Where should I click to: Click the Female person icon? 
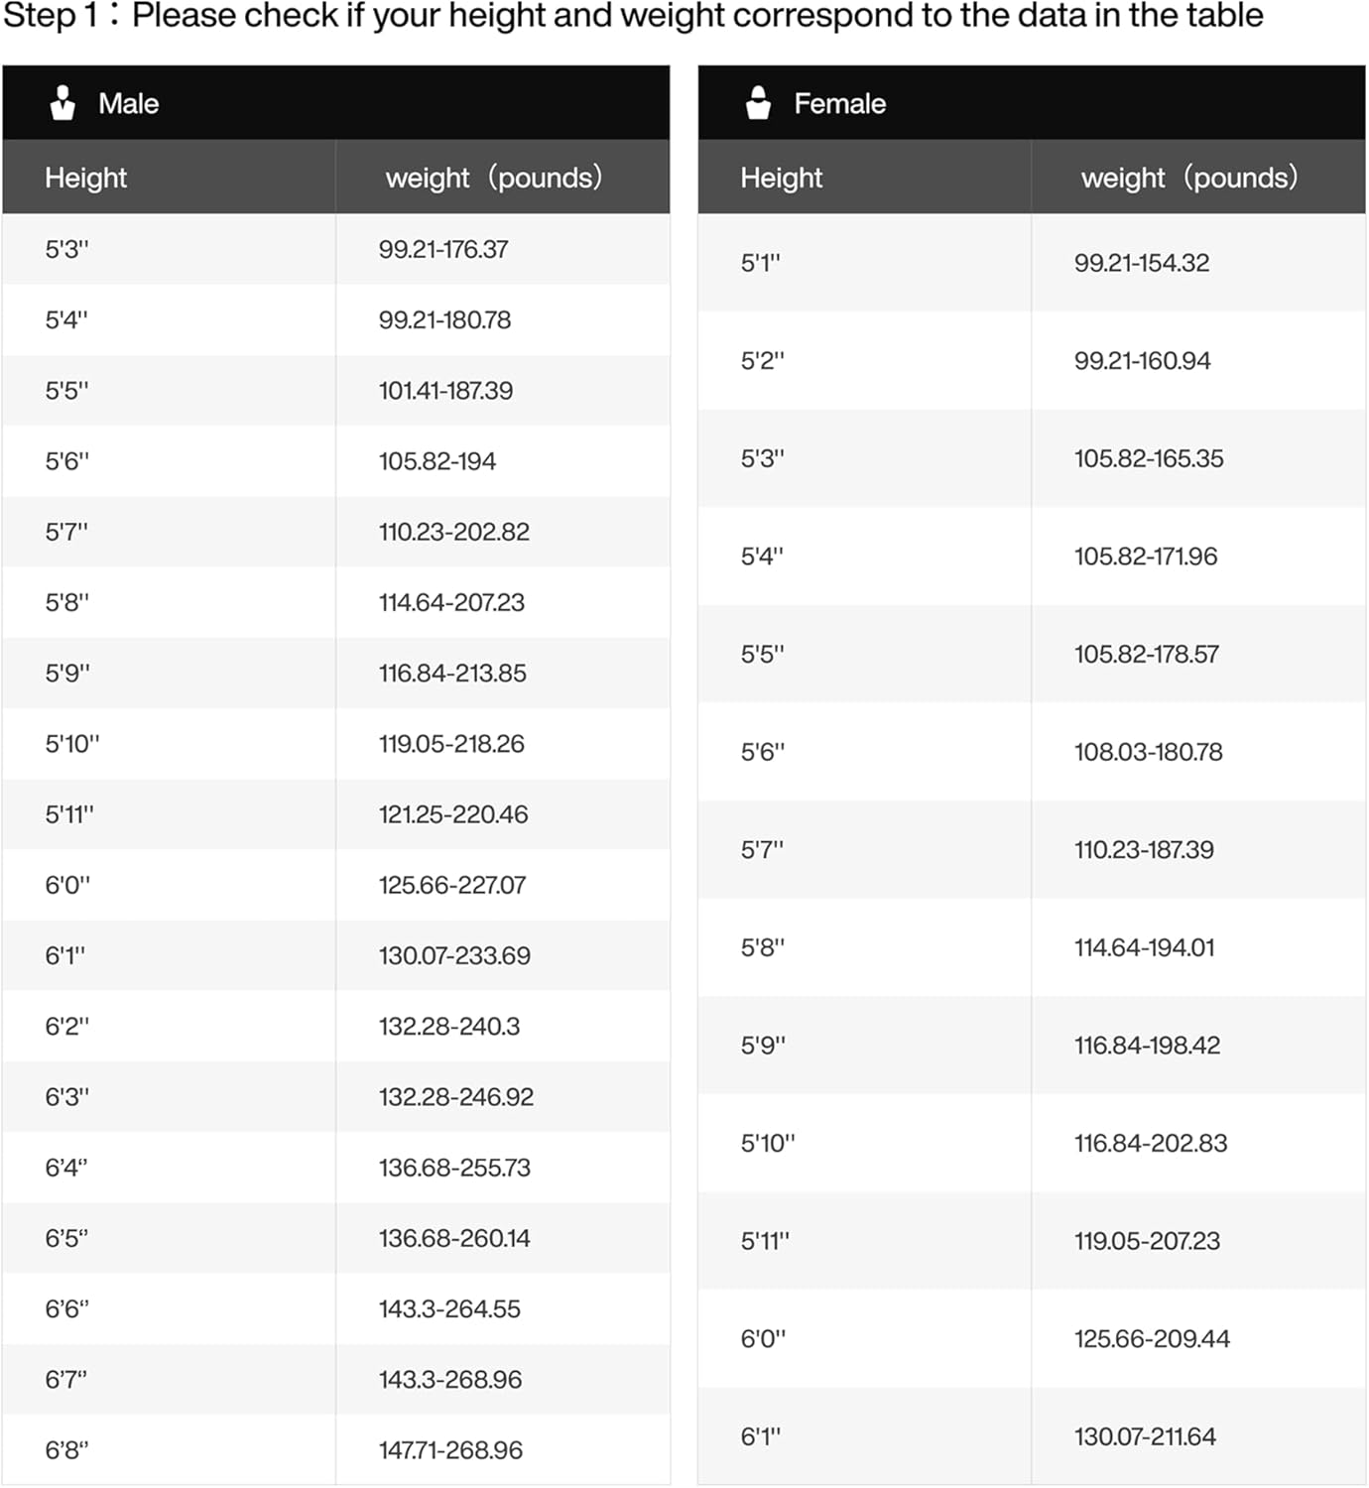[758, 103]
